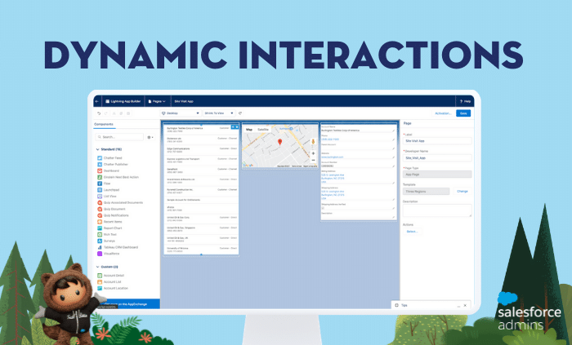Screen dimensions: 572x345
Task: Click the Activation button
Action: (x=443, y=113)
